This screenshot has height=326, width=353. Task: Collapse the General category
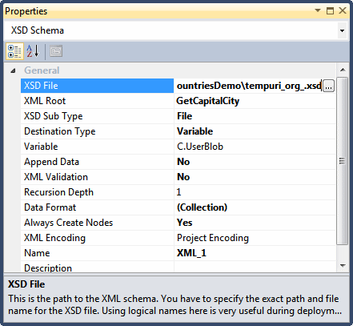(13, 70)
